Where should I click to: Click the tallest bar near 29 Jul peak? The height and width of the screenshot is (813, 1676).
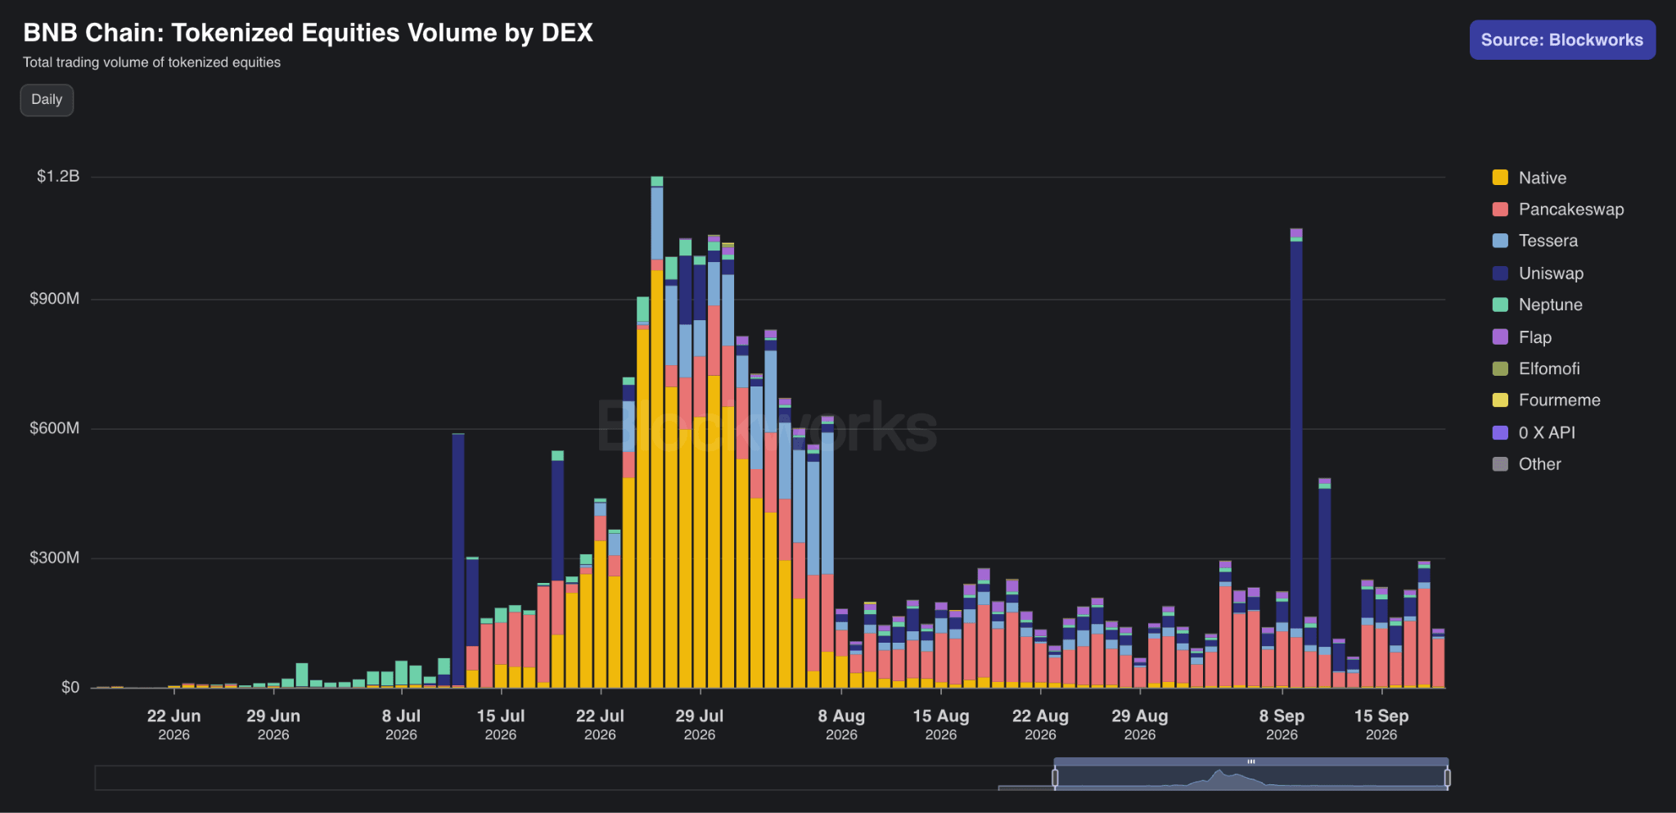(657, 431)
